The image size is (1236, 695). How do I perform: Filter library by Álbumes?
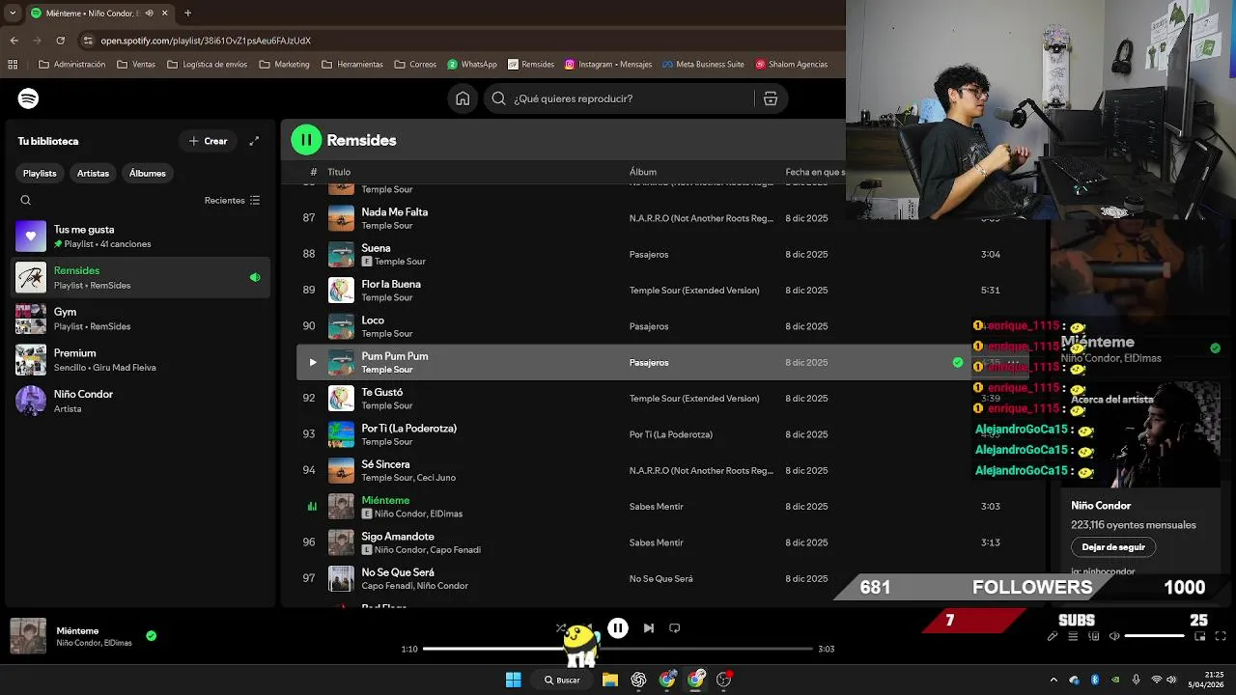point(148,173)
